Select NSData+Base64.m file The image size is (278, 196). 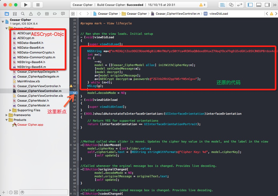(30, 48)
